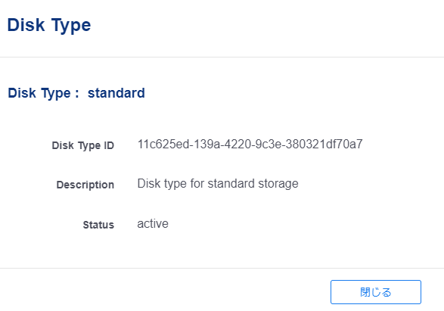
Task: Click the word 'standard' in the heading
Action: [x=116, y=93]
